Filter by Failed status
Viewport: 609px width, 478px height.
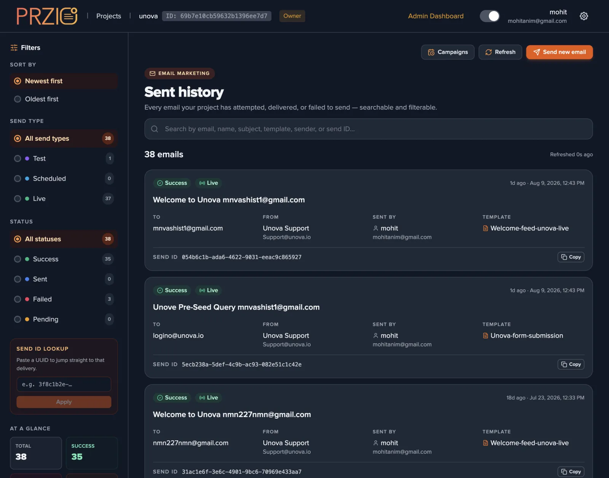[x=64, y=299]
